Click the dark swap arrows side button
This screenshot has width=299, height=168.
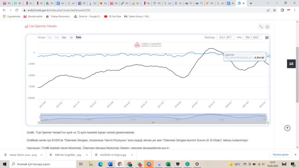pyautogui.click(x=291, y=64)
